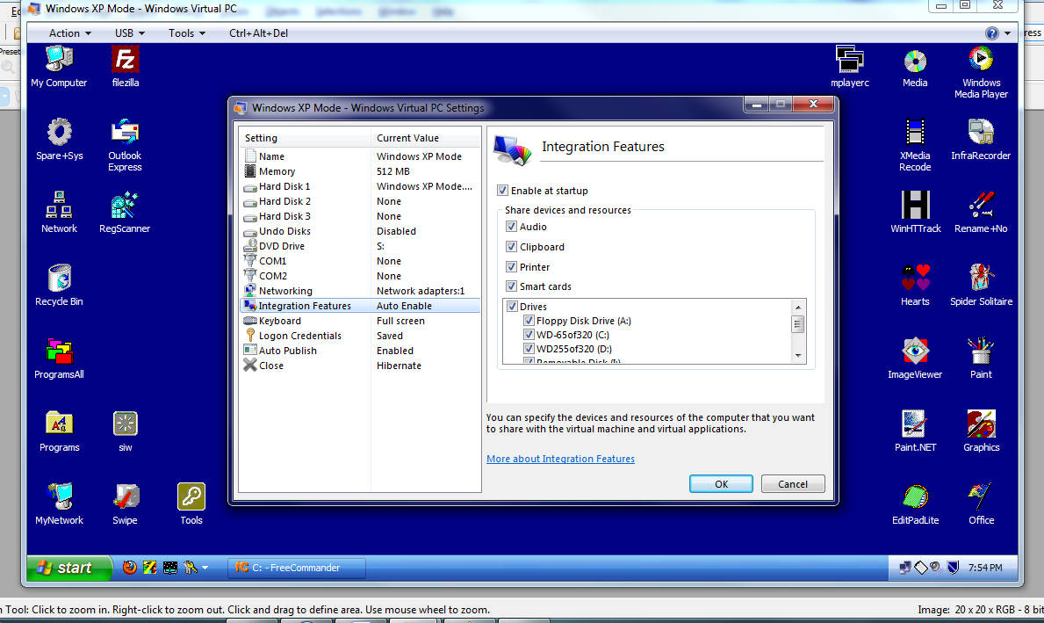Launch Outlook Express shortcut
This screenshot has height=623, width=1044.
[125, 145]
